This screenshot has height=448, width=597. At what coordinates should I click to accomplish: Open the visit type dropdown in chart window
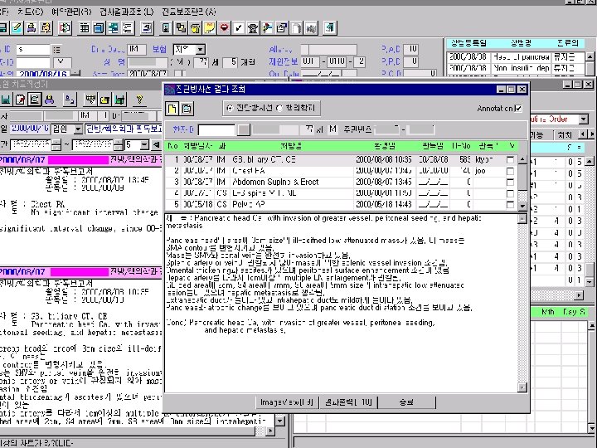(x=77, y=129)
